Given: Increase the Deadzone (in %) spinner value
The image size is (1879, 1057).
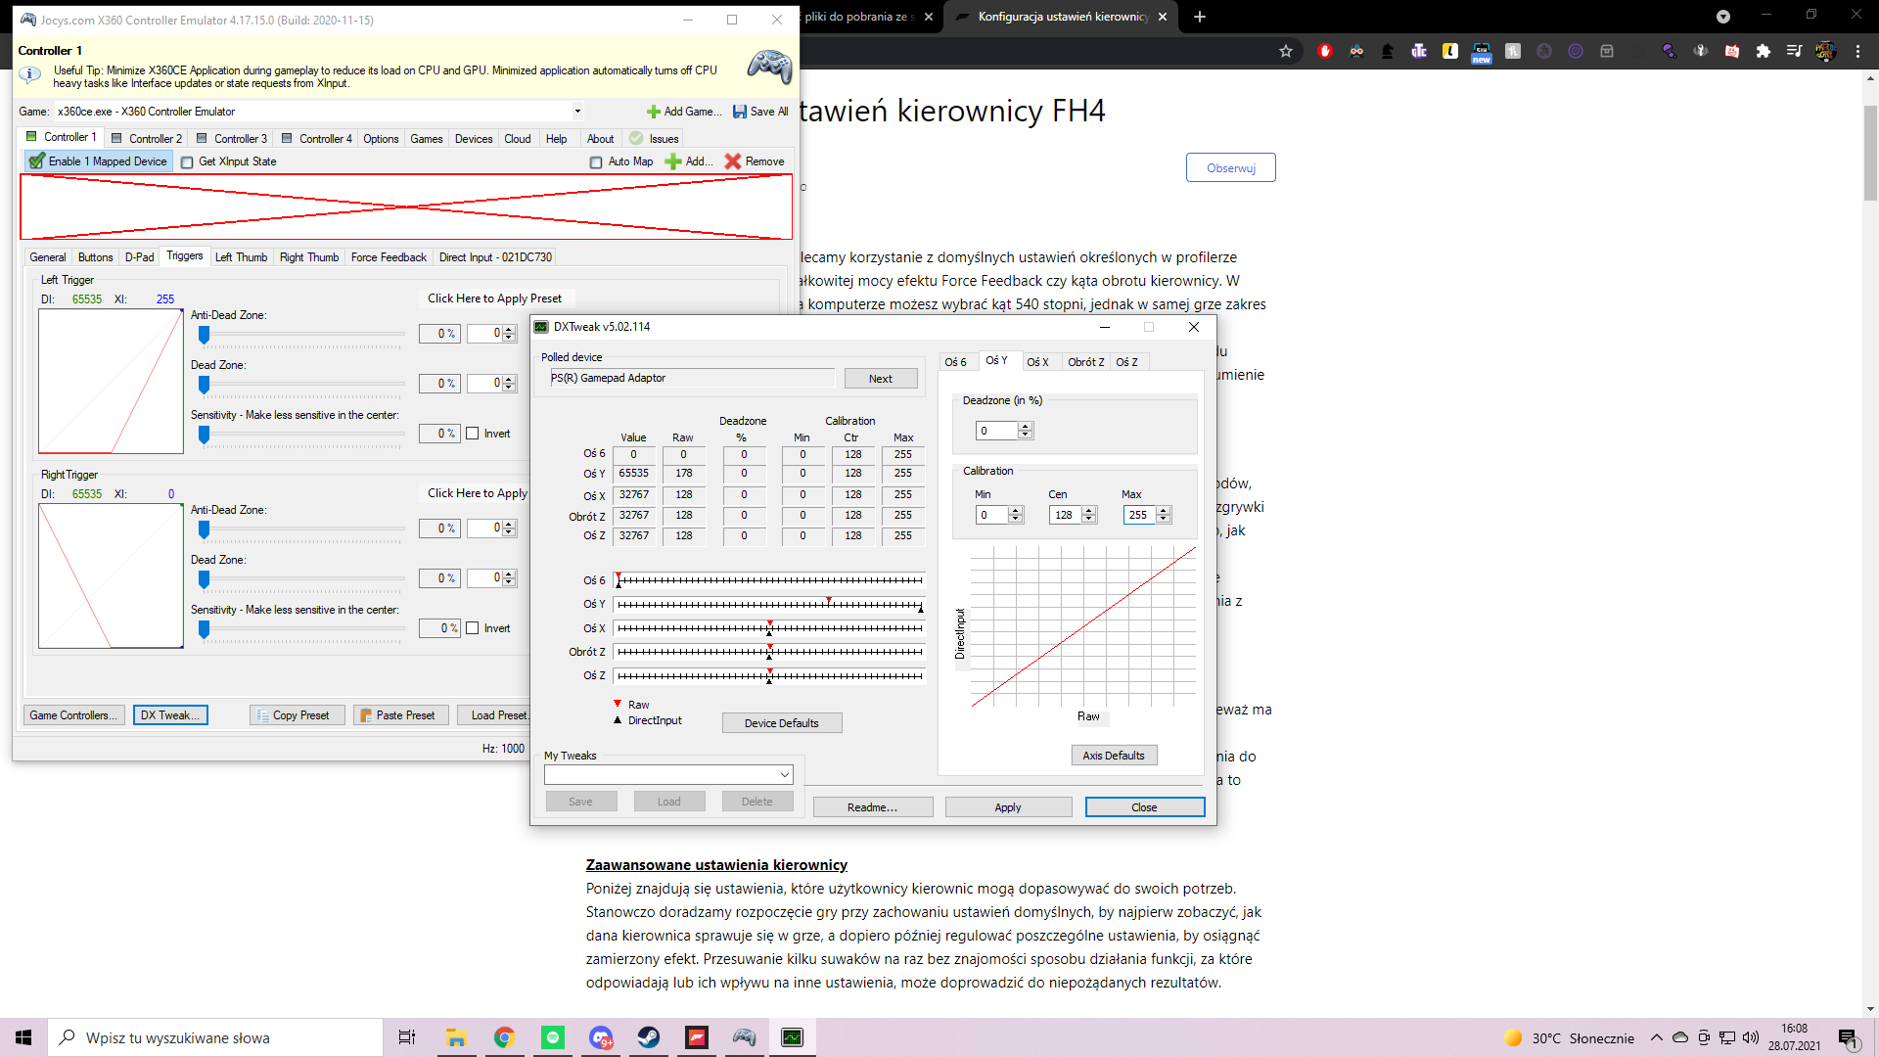Looking at the screenshot, I should (1026, 427).
